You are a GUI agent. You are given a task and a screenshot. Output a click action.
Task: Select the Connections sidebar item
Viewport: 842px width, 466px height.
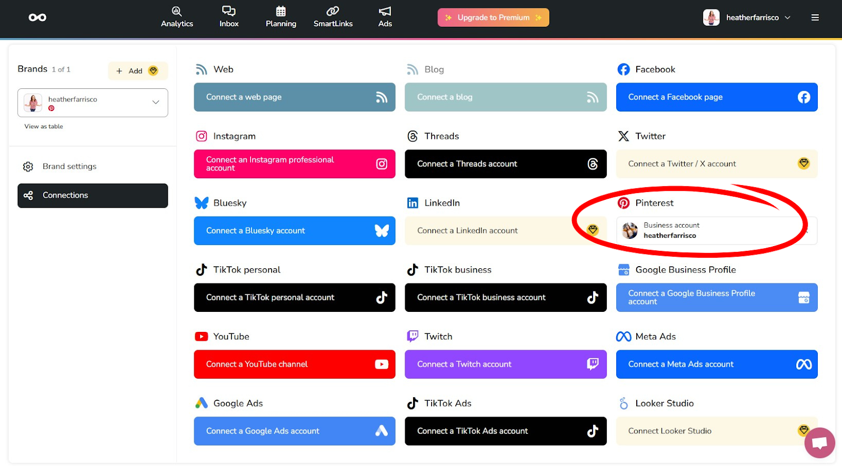(x=93, y=196)
